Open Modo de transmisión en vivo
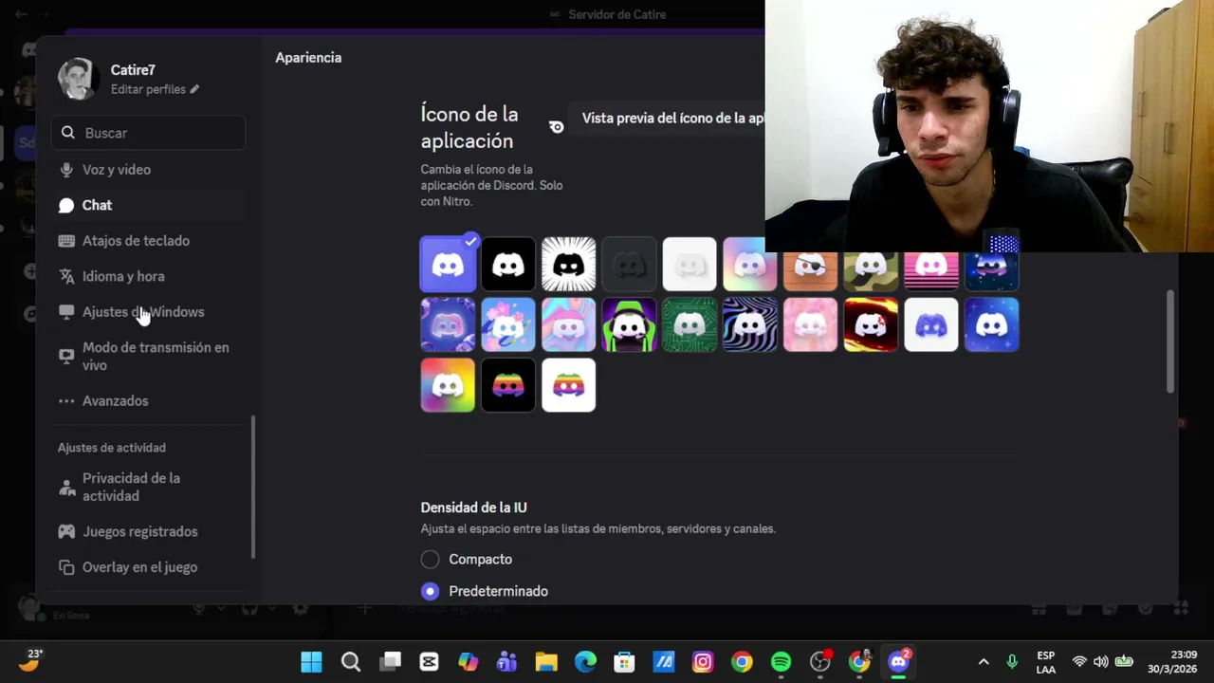 (x=149, y=357)
